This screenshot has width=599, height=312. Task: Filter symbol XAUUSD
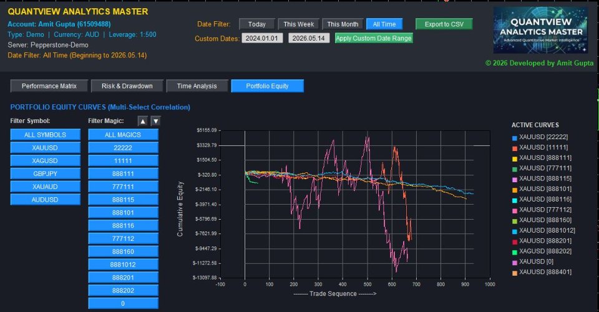pyautogui.click(x=45, y=148)
